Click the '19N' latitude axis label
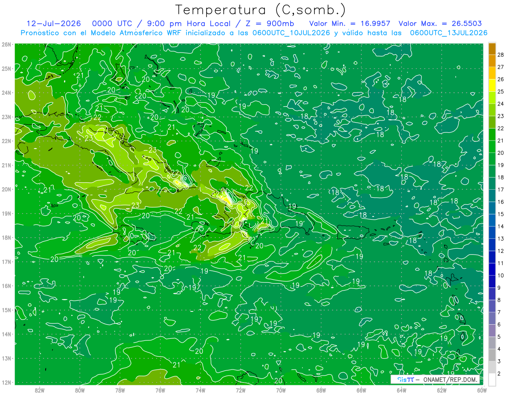Viewport: 512px width, 396px height. coord(6,213)
